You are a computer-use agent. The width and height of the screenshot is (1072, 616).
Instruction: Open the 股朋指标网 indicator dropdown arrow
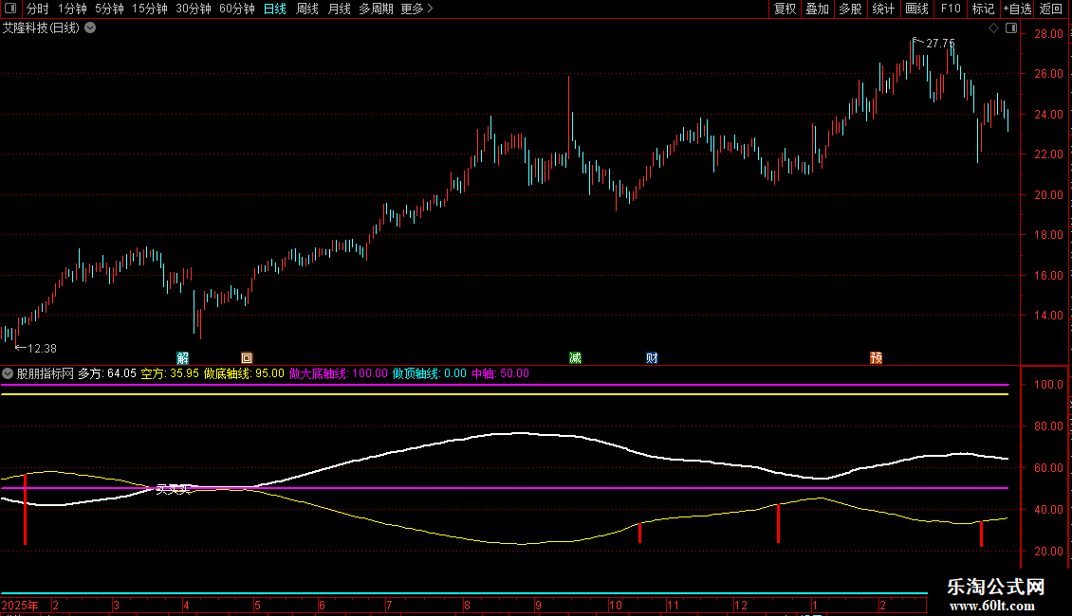pyautogui.click(x=9, y=373)
